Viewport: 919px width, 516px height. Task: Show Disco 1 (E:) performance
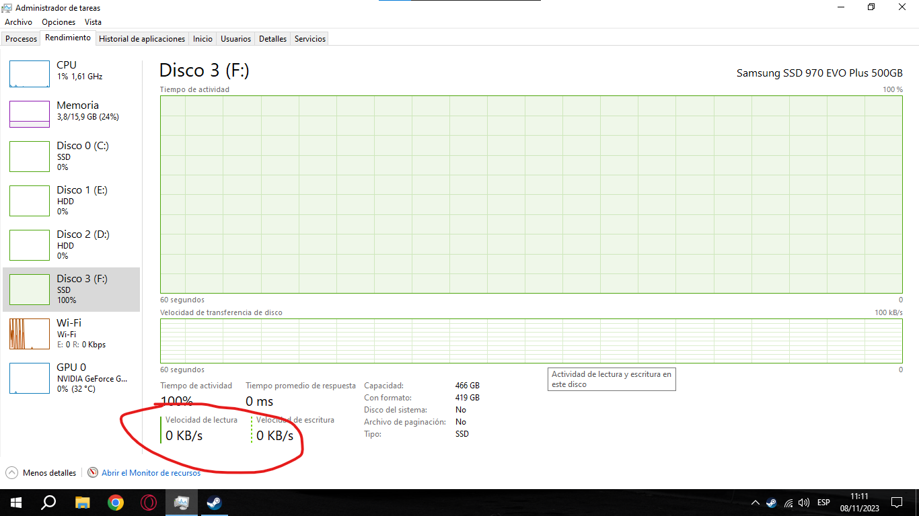[x=71, y=200]
